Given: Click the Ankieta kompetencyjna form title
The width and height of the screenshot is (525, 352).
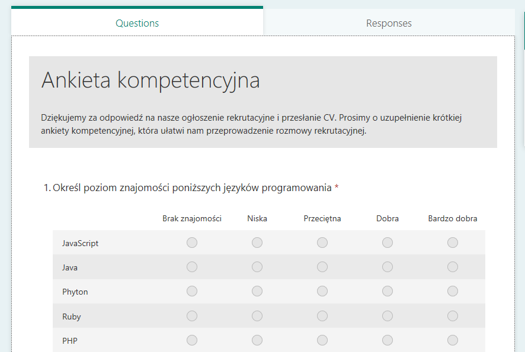Looking at the screenshot, I should (151, 80).
